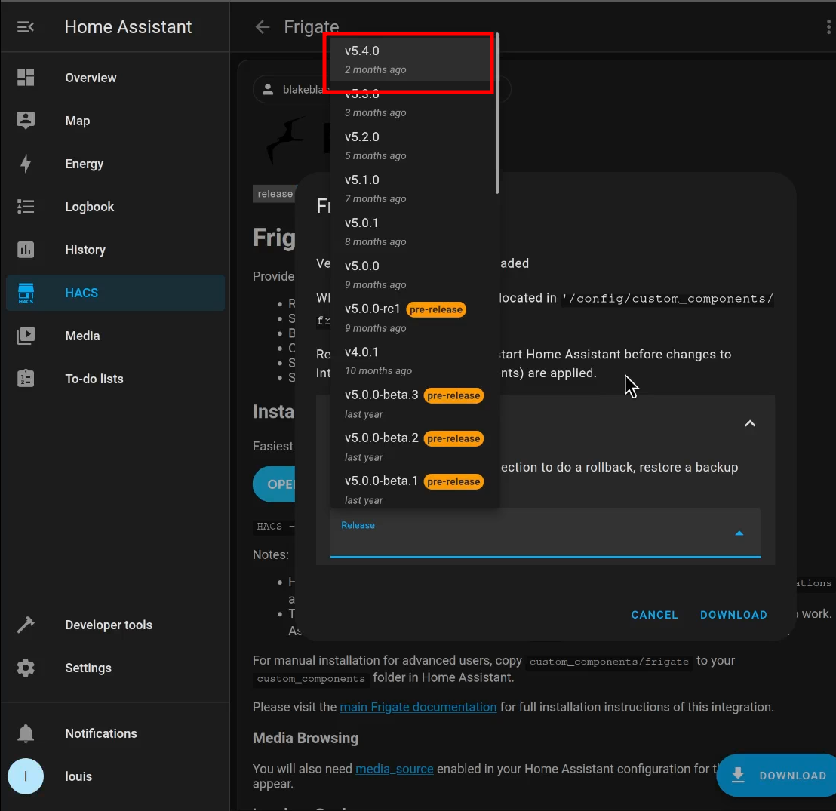Open Notifications bell icon
The width and height of the screenshot is (836, 811).
point(25,734)
